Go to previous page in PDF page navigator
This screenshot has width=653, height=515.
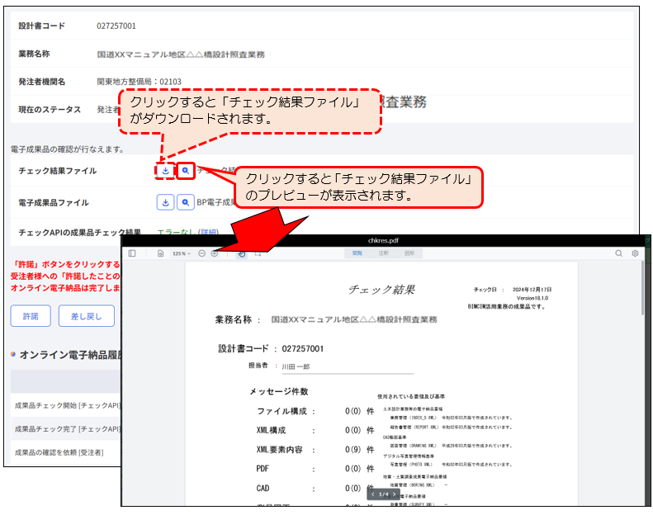pos(372,494)
